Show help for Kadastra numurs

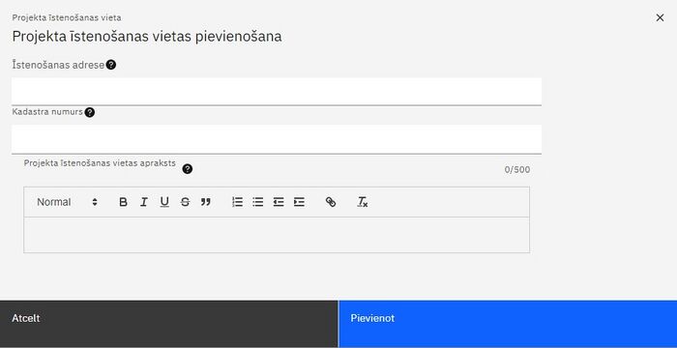coord(89,112)
